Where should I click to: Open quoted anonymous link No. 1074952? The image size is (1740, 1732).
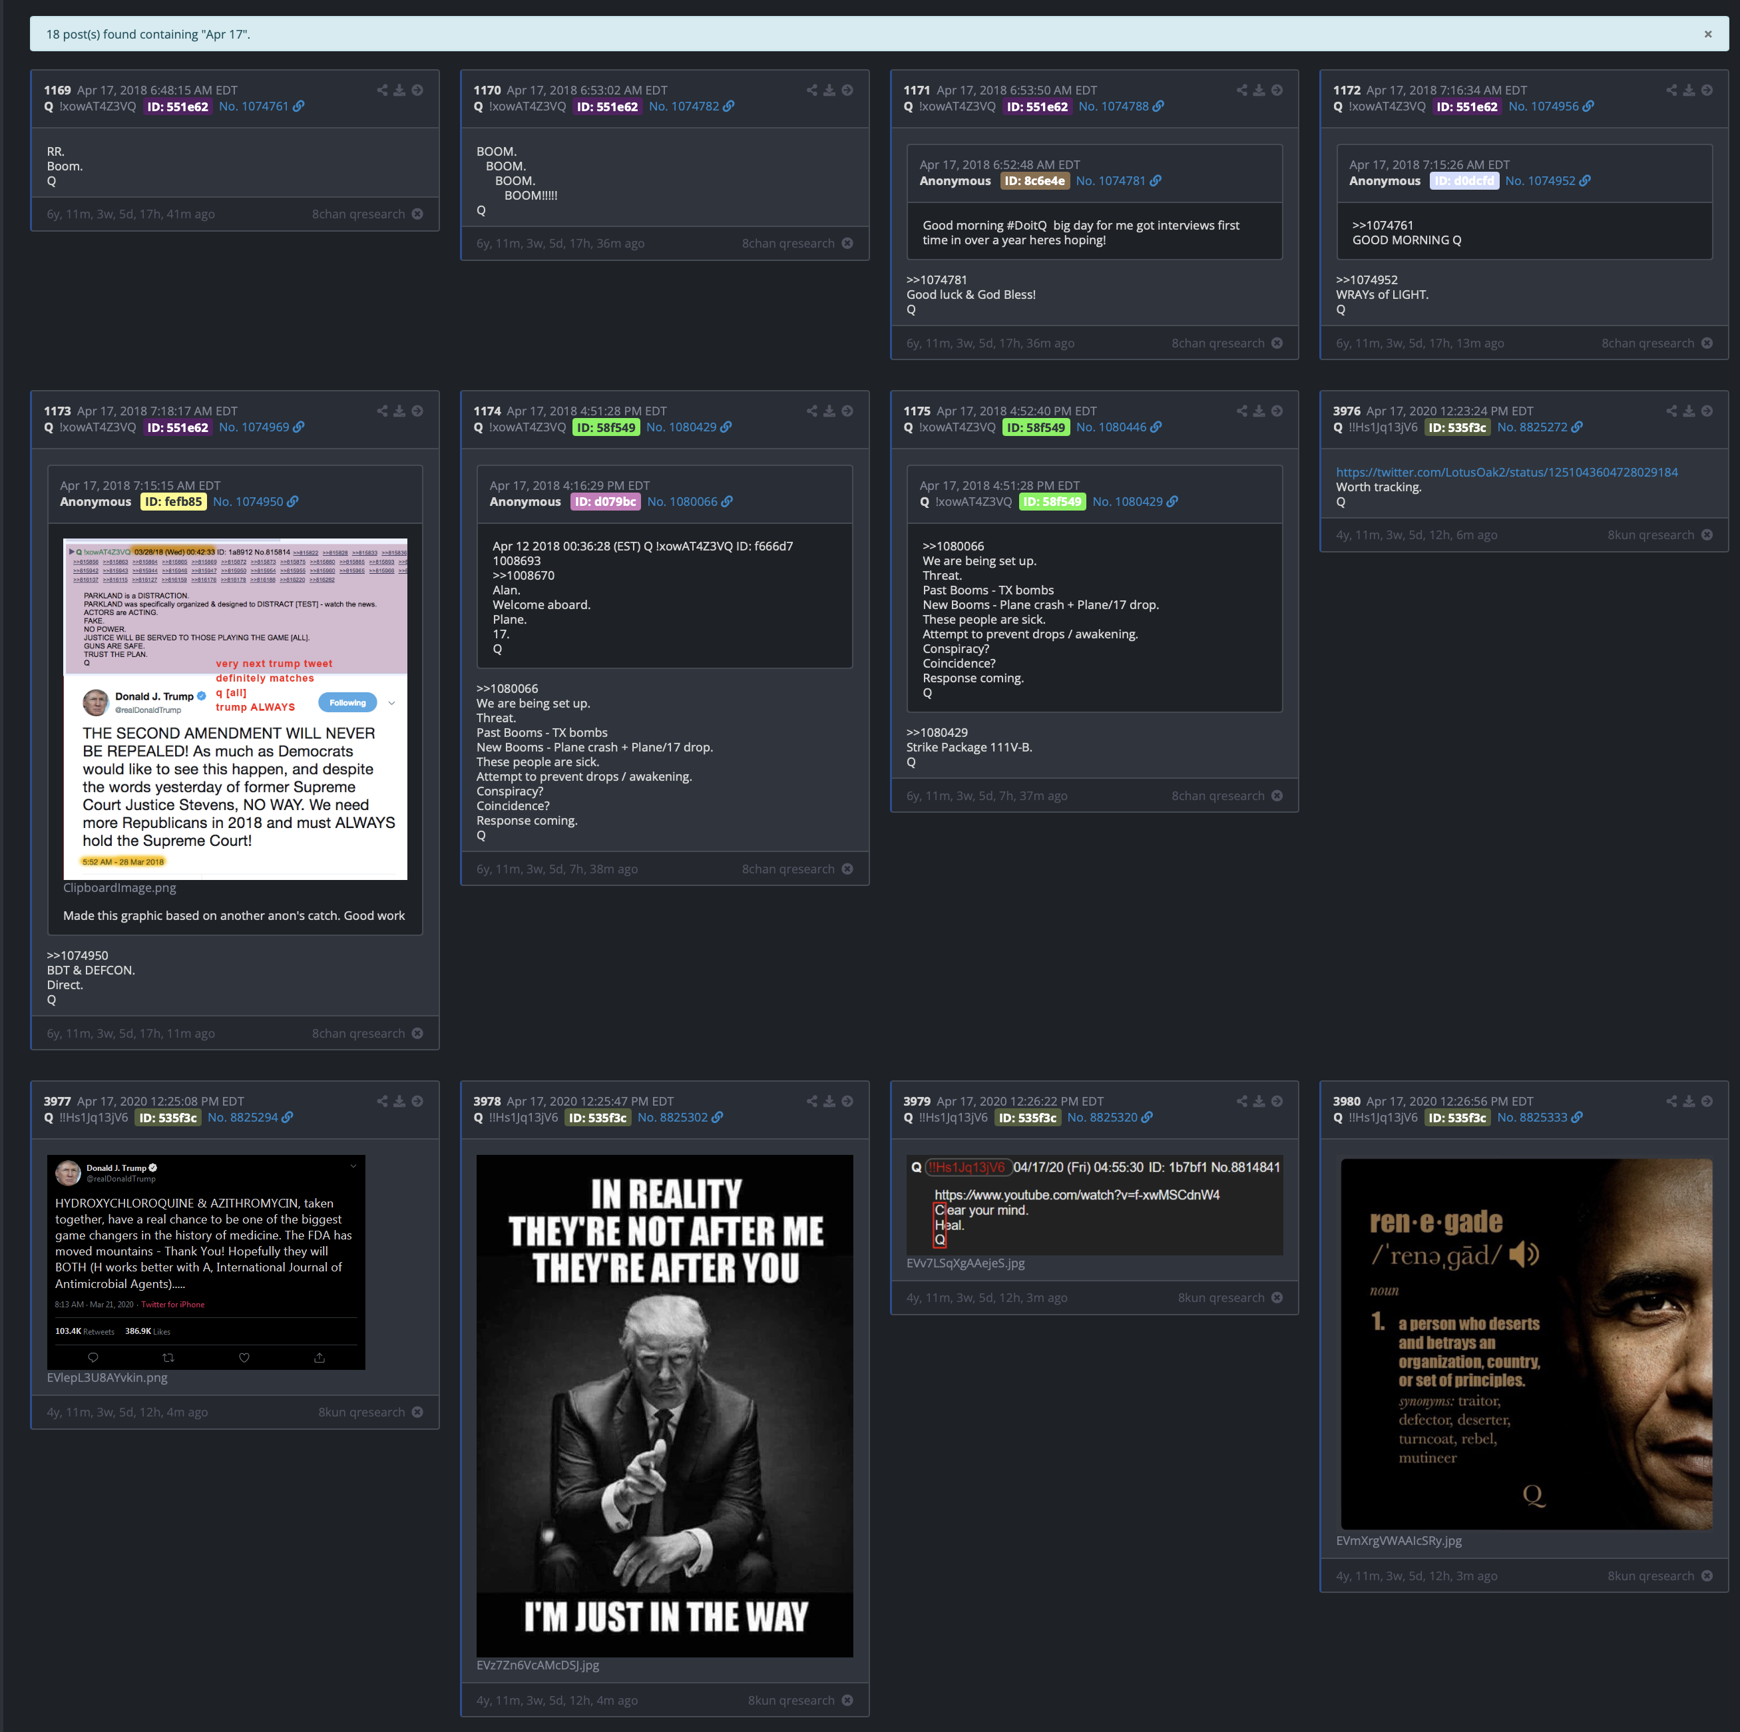click(x=1547, y=181)
